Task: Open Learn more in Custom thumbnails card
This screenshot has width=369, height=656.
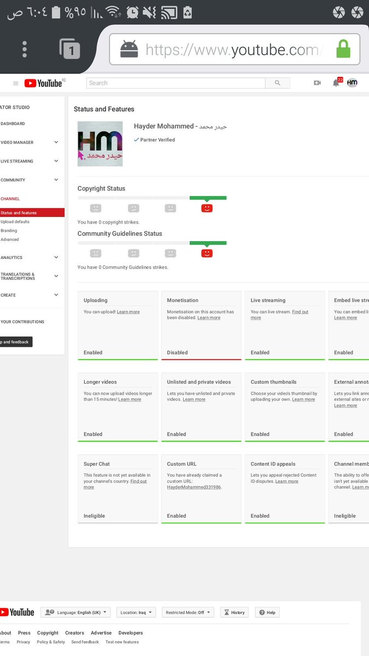Action: tap(303, 399)
